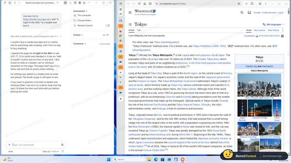Expand the 'Ran skill, loaded tools' details

(x=36, y=37)
